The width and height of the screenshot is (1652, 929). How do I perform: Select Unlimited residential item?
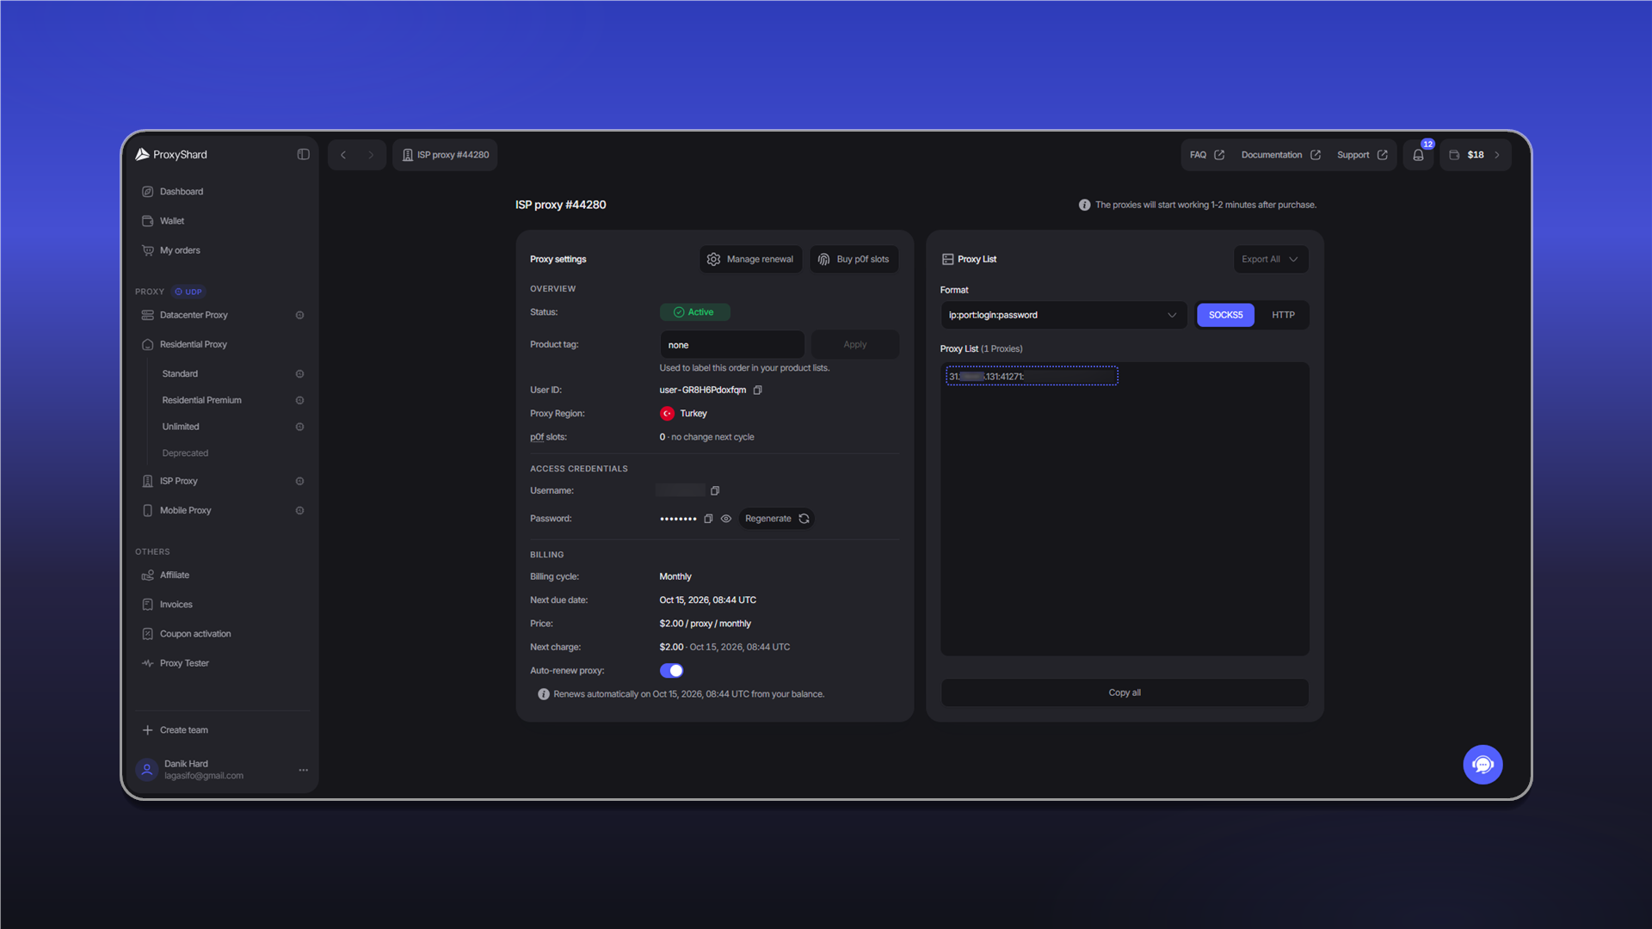(x=181, y=427)
